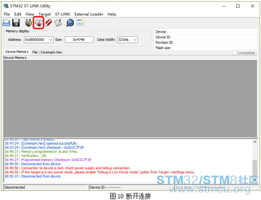The image size is (261, 200).
Task: Open file toolbar icon
Action: (6, 23)
